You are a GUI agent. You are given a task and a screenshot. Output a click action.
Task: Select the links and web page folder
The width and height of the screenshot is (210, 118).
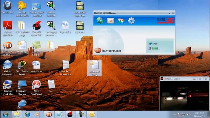pyautogui.click(x=22, y=29)
